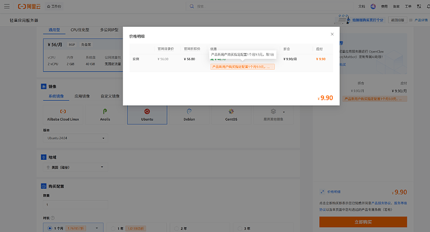Select the Debian image
This screenshot has height=232, width=430.
coord(189,114)
